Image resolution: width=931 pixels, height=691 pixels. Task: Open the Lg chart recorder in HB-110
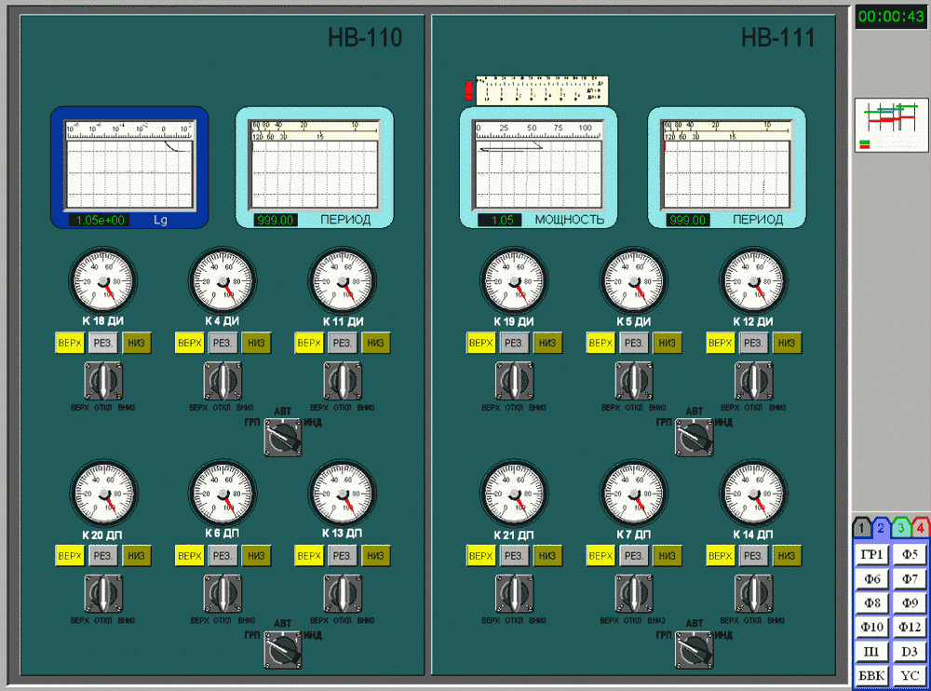129,168
